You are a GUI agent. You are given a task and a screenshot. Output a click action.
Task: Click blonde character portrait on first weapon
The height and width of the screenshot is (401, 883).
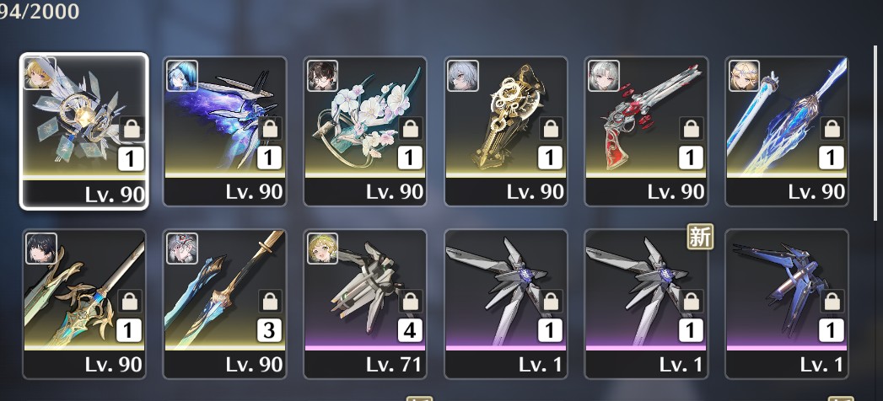click(40, 73)
